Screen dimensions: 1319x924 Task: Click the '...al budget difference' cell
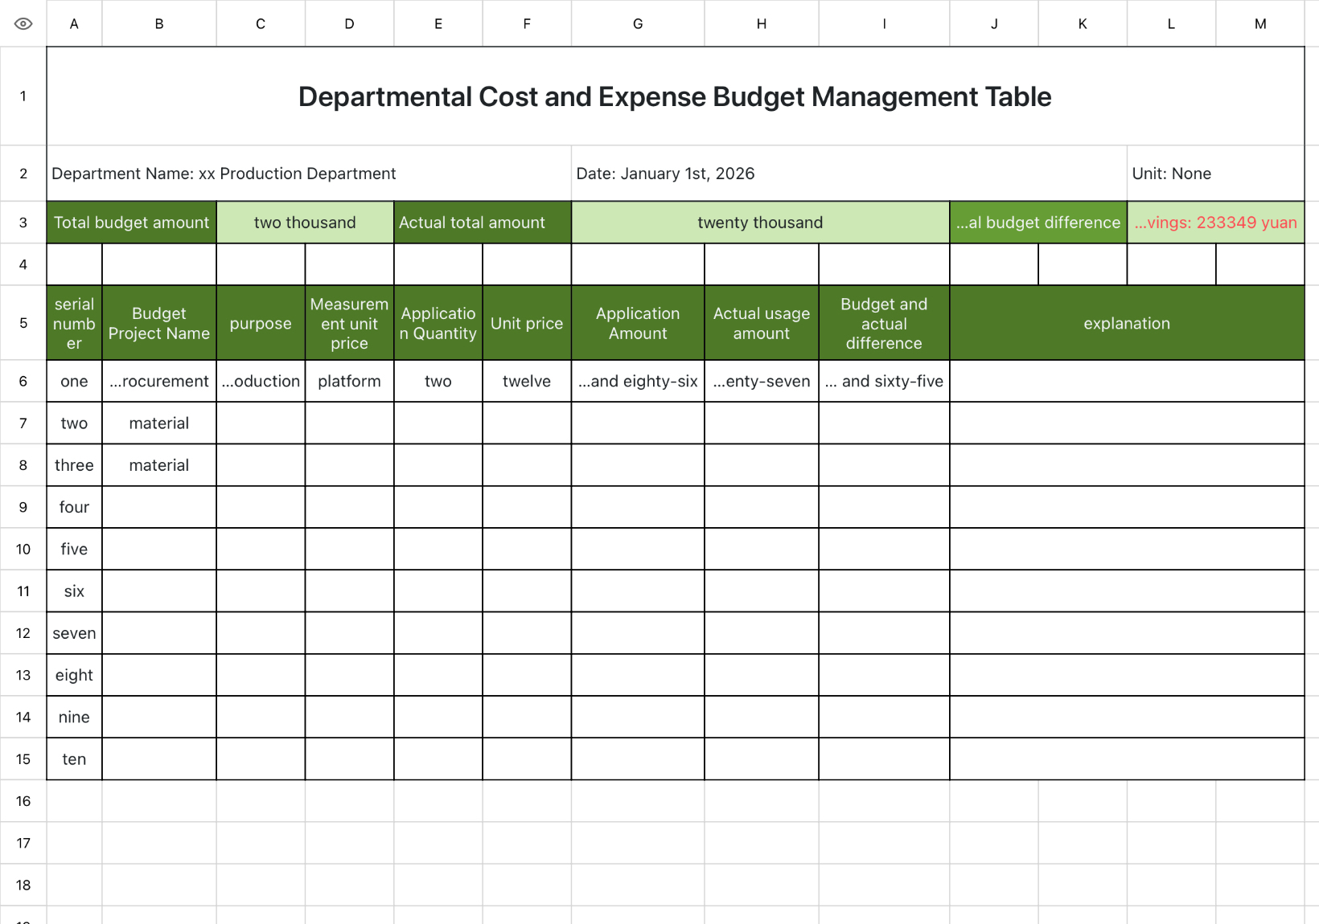(1038, 223)
